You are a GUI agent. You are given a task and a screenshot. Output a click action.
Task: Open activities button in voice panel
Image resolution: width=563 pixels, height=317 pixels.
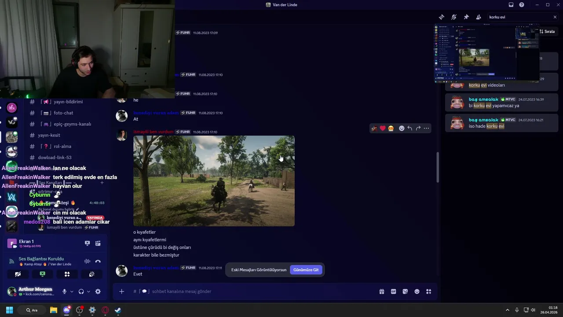click(x=67, y=274)
